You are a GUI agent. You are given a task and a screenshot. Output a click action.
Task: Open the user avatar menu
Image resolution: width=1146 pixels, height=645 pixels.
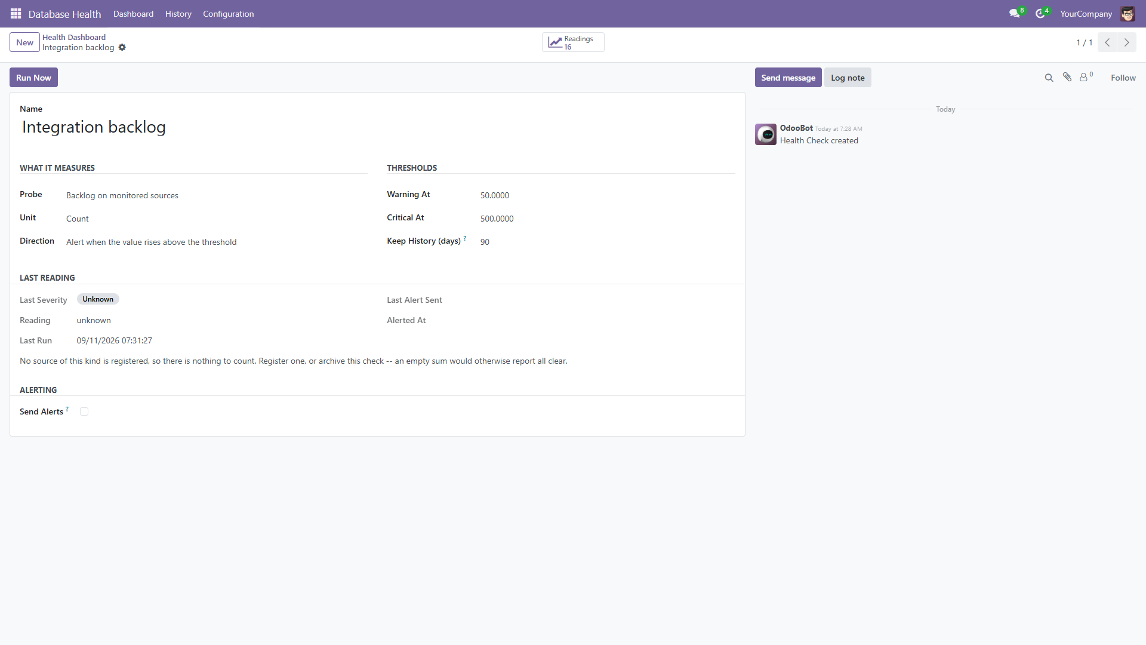tap(1127, 13)
